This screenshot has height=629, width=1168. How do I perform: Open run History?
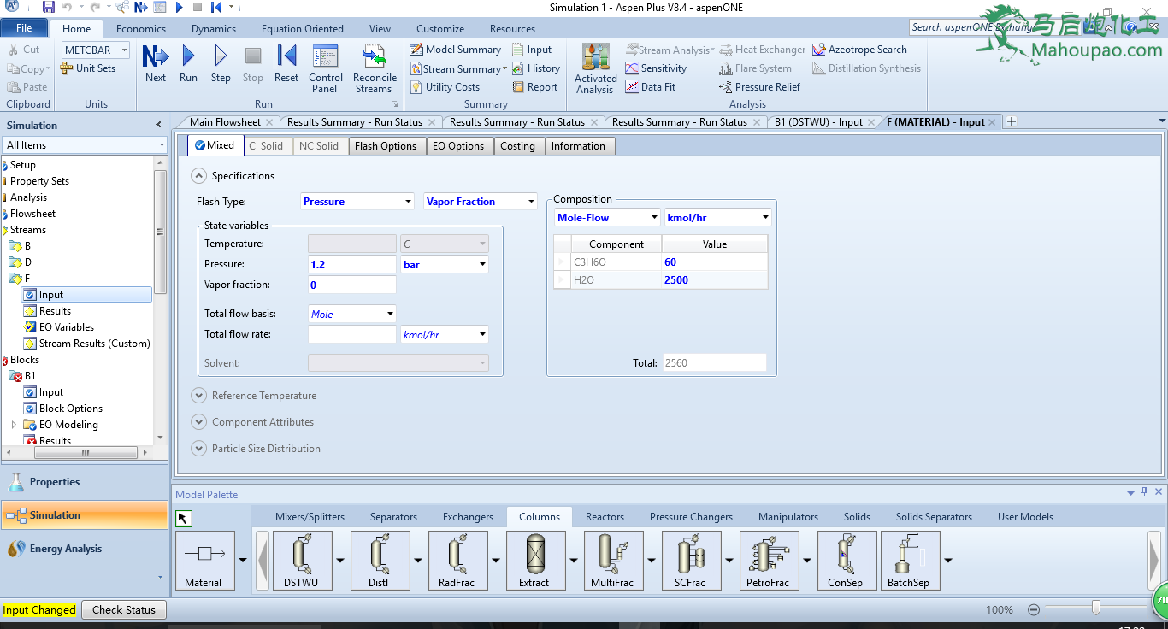tap(536, 68)
